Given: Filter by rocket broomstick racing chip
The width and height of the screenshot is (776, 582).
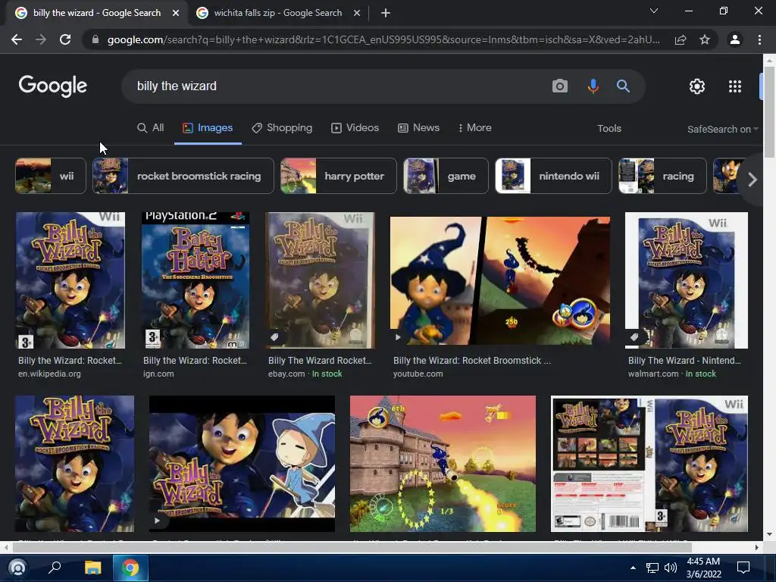Looking at the screenshot, I should [x=183, y=176].
